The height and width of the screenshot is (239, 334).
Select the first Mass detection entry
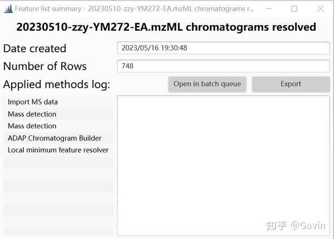pos(32,114)
